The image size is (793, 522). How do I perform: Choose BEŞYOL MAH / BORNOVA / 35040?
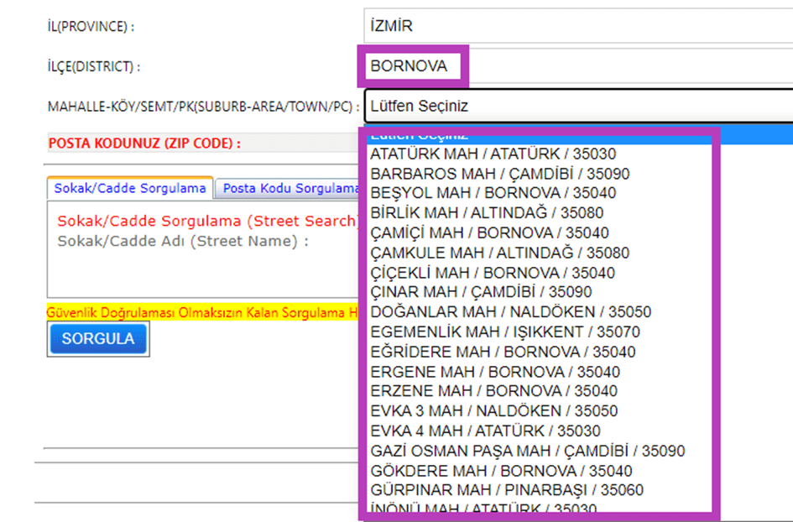pyautogui.click(x=493, y=194)
